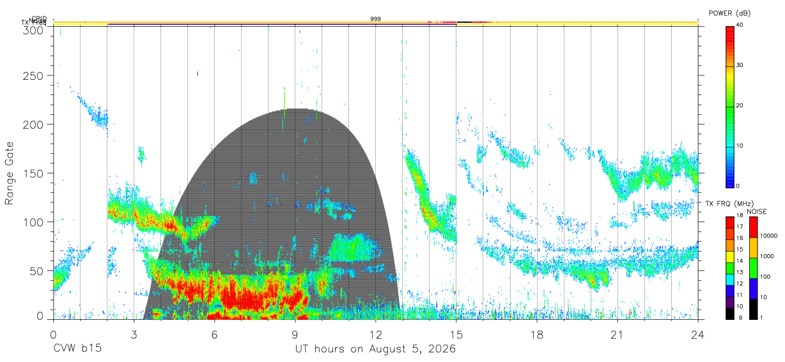This screenshot has width=785, height=362.
Task: Click the "40" tick on the power scale
Action: coord(739,24)
